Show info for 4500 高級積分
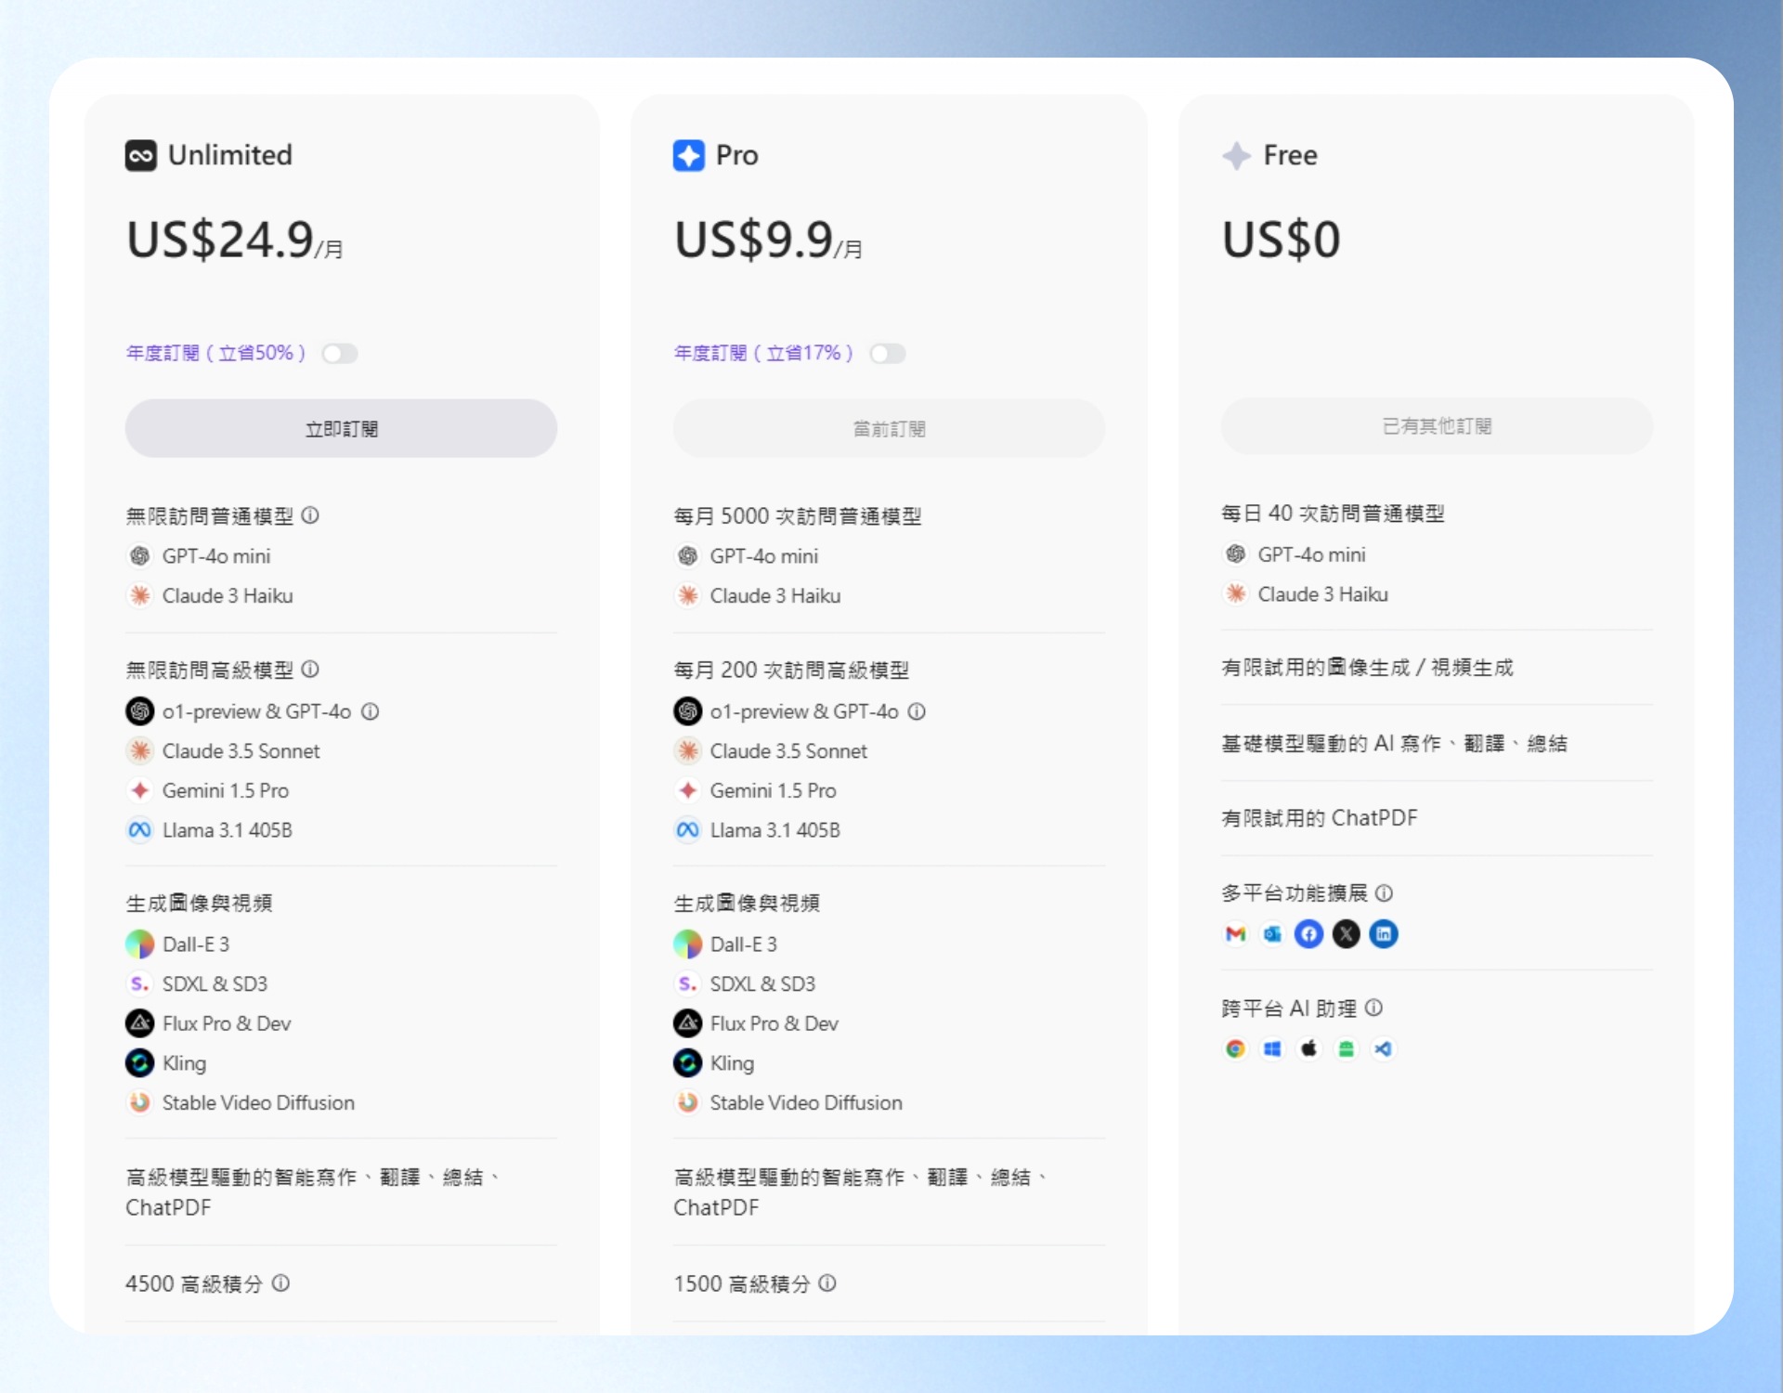 280,1283
